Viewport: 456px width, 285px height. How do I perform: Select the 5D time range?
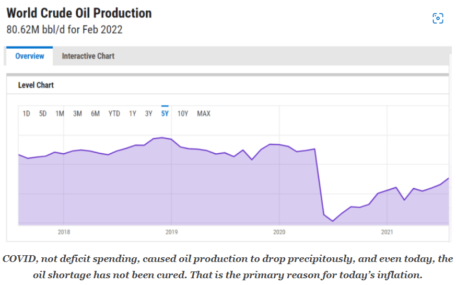click(x=43, y=113)
